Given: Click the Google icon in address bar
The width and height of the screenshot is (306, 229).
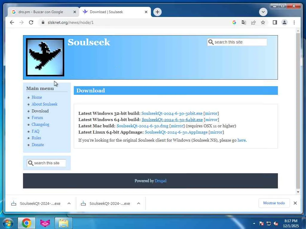Looking at the screenshot, I should coord(234,22).
